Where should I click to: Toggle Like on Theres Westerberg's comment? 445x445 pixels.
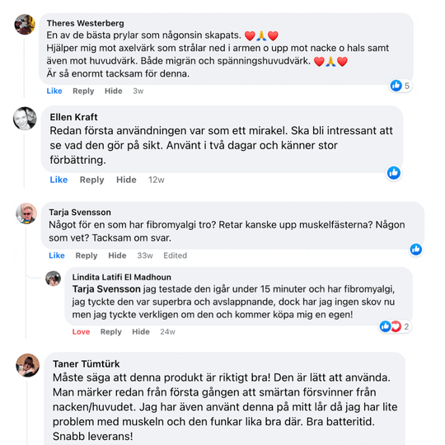pyautogui.click(x=54, y=91)
